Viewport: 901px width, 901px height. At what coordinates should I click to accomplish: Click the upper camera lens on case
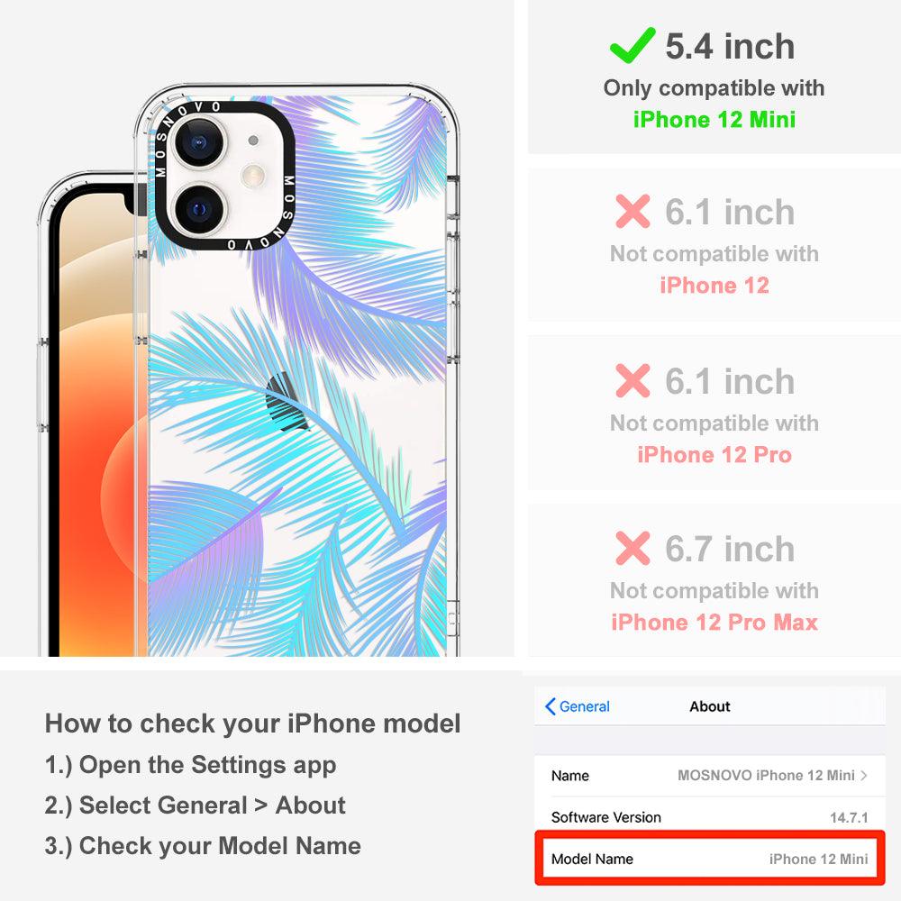[199, 142]
